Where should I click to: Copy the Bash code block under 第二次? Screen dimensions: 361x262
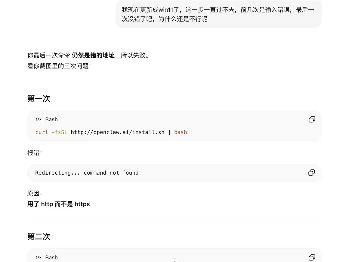[x=312, y=257]
